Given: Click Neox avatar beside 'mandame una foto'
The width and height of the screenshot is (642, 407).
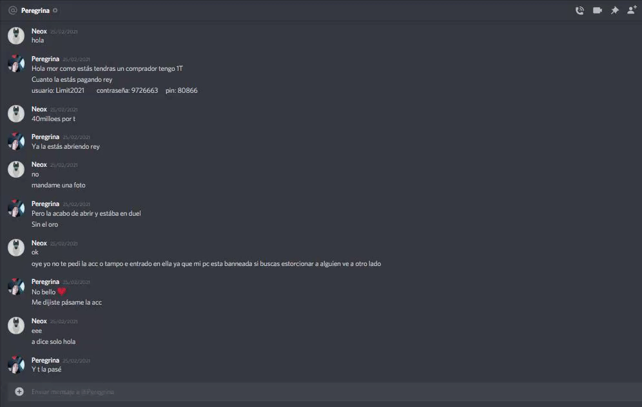Looking at the screenshot, I should (x=16, y=169).
